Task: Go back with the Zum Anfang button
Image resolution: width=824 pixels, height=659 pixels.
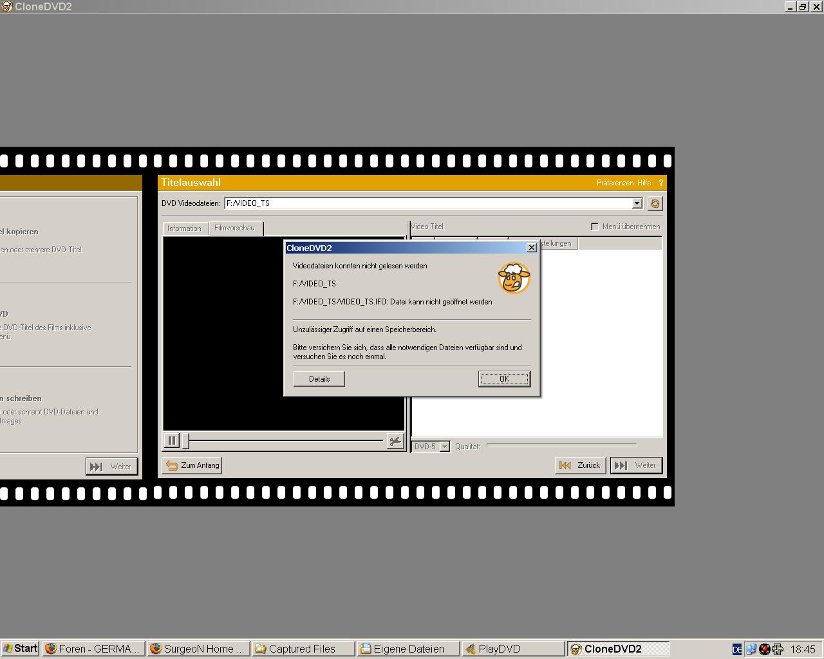Action: [x=192, y=465]
